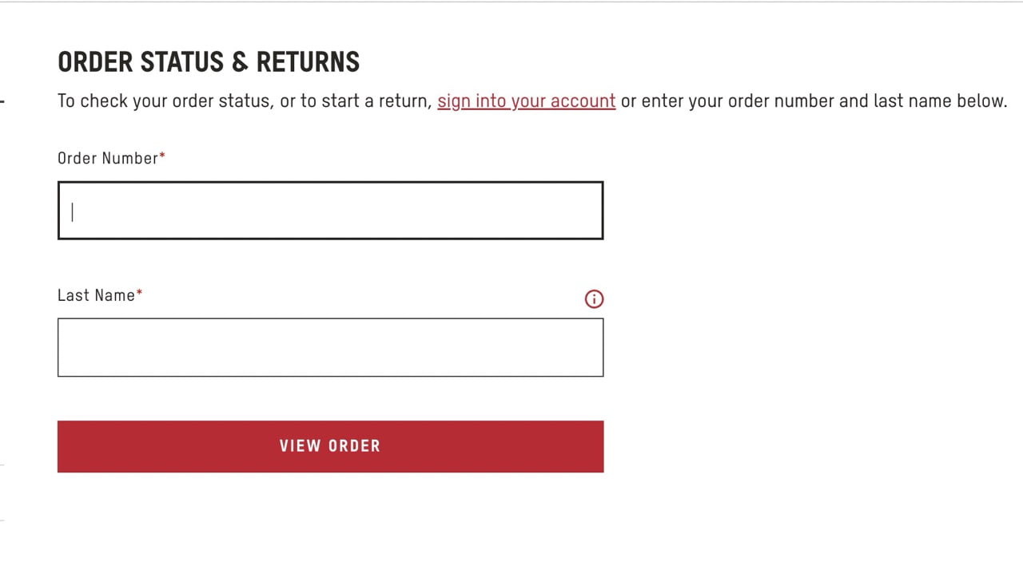Submit the form with VIEW ORDER
The height and width of the screenshot is (565, 1023).
tap(330, 446)
